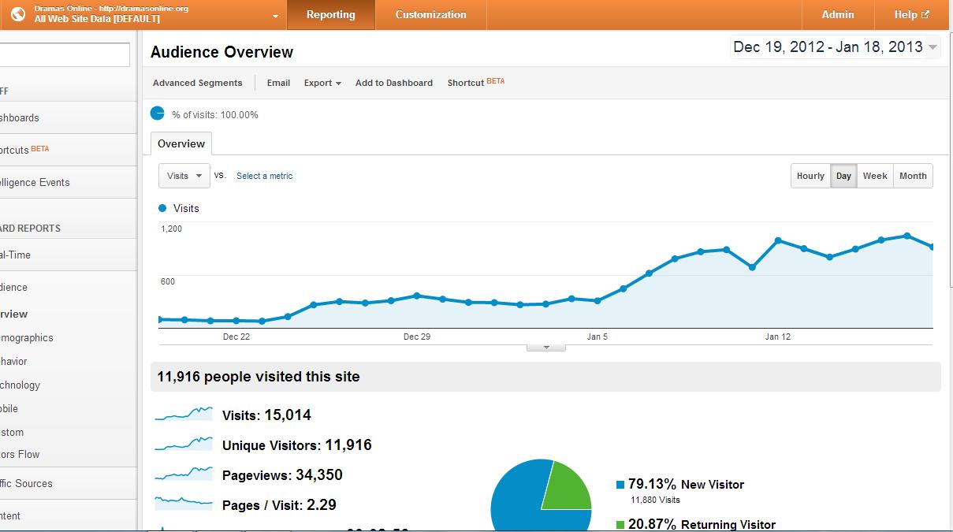The height and width of the screenshot is (532, 953).
Task: Open Dashboards in the sidebar
Action: 68,117
